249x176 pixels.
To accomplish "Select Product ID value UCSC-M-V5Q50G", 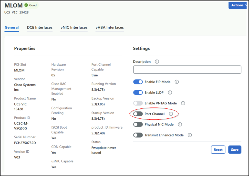I will tap(21, 126).
